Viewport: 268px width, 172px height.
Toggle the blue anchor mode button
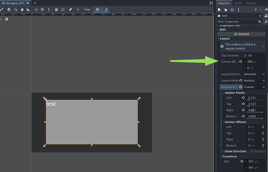106,10
